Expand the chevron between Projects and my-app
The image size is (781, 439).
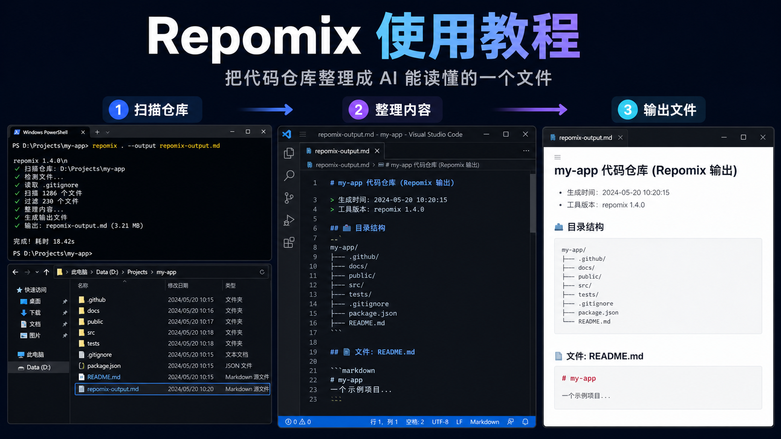[x=152, y=272]
